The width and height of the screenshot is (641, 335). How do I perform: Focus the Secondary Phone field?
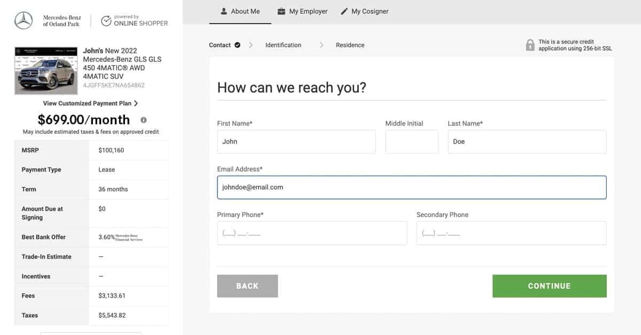512,233
